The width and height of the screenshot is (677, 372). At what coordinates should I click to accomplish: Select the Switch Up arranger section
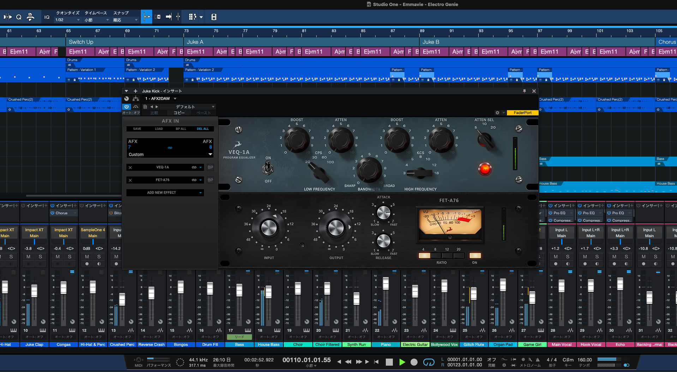[125, 42]
